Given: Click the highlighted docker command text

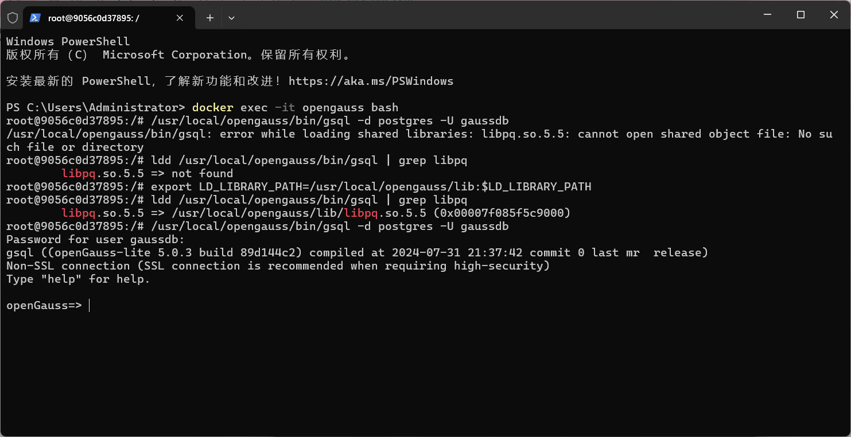Looking at the screenshot, I should 212,107.
